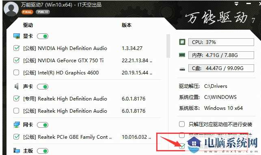Click the CPU: 37% usage bar
Viewport: 261px width, 155px height.
(221, 42)
